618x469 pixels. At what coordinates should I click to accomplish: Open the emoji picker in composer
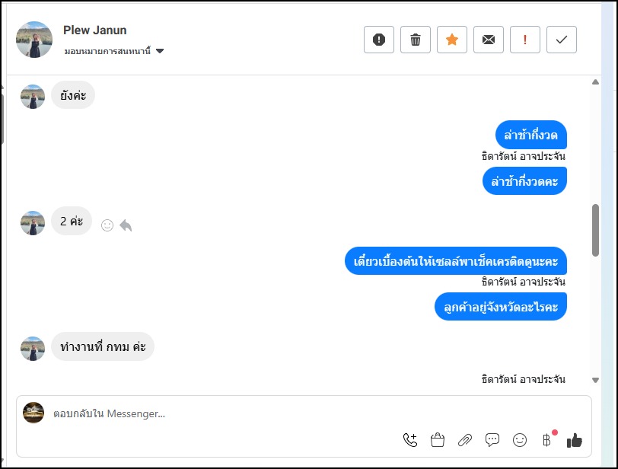(520, 439)
